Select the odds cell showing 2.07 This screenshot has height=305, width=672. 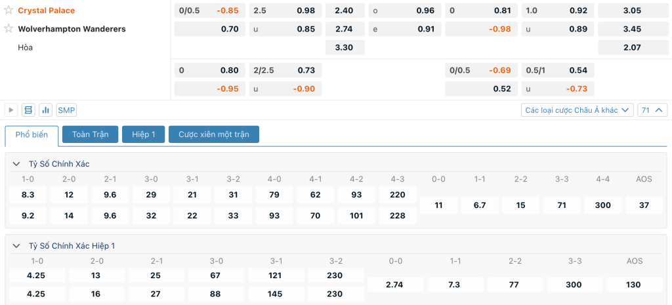pyautogui.click(x=633, y=47)
